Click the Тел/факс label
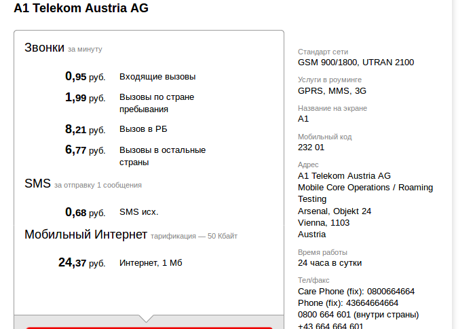Image resolution: width=475 pixels, height=329 pixels. [x=313, y=281]
